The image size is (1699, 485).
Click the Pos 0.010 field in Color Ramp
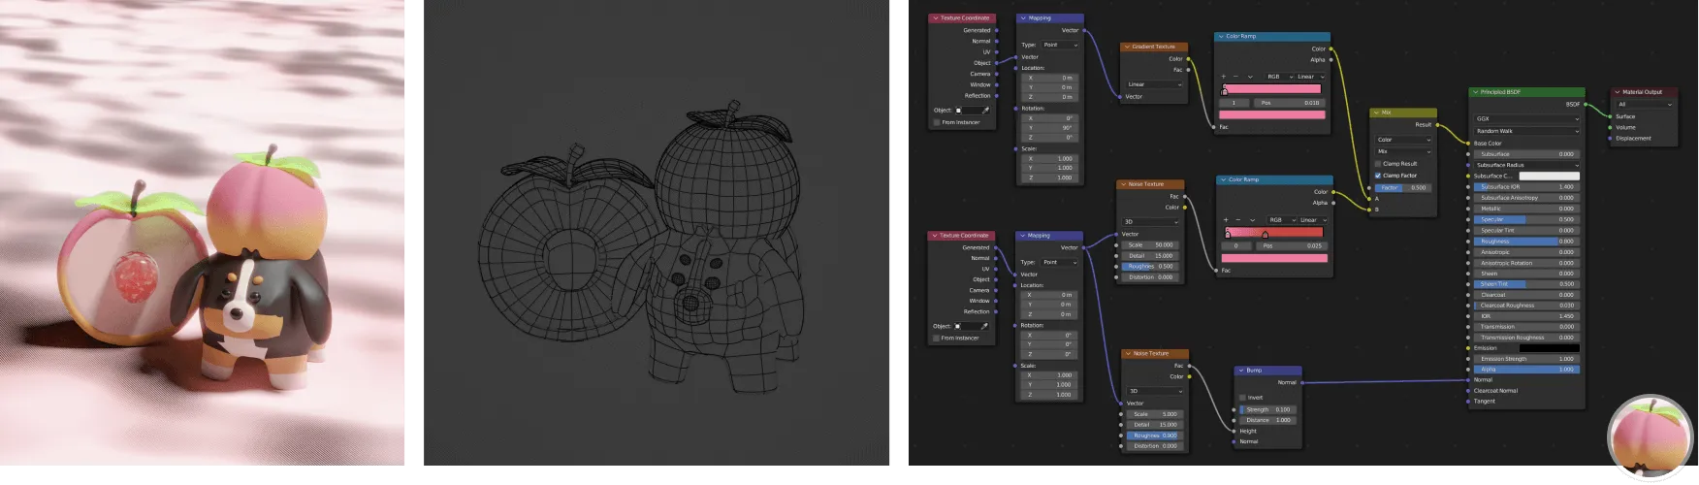point(1289,103)
